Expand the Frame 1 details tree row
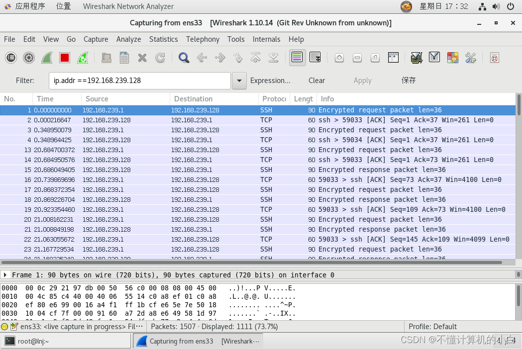This screenshot has width=522, height=349. point(5,275)
